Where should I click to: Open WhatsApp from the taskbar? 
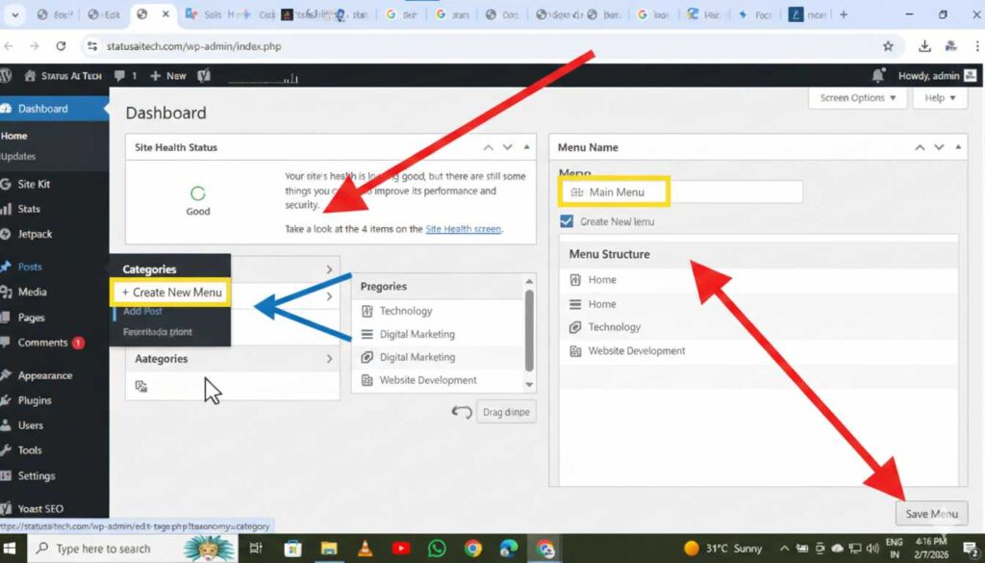438,548
